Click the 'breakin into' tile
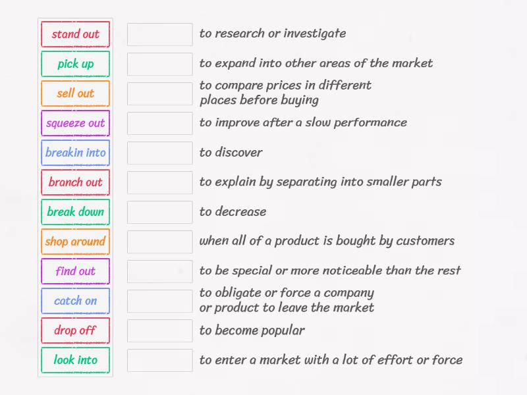Viewport: 527px width, 395px height. (x=75, y=153)
